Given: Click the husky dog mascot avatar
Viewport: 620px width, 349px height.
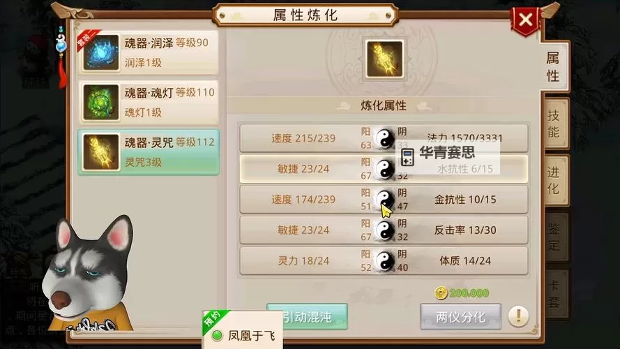Looking at the screenshot, I should [x=89, y=274].
